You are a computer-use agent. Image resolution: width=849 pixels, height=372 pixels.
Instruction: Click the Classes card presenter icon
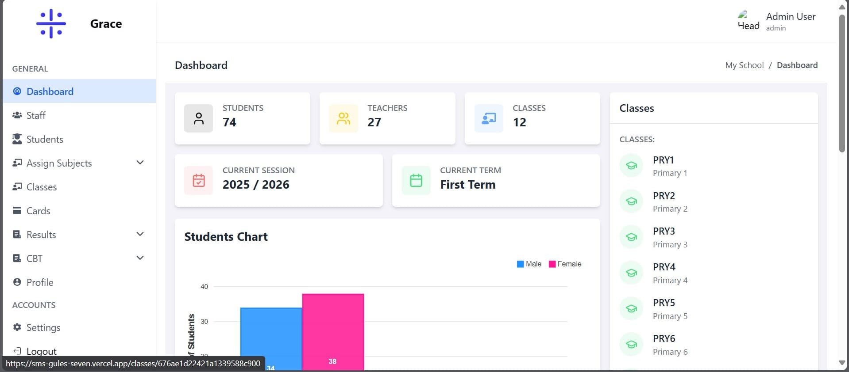coord(489,118)
